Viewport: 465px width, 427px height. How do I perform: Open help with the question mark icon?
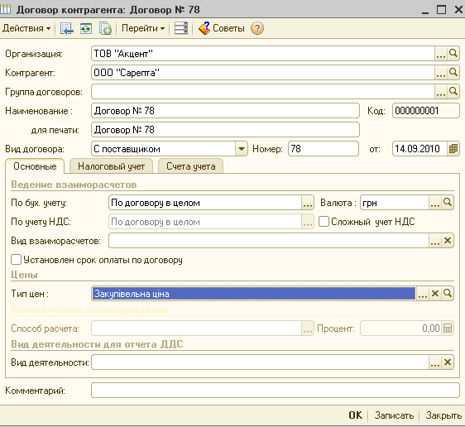(257, 28)
